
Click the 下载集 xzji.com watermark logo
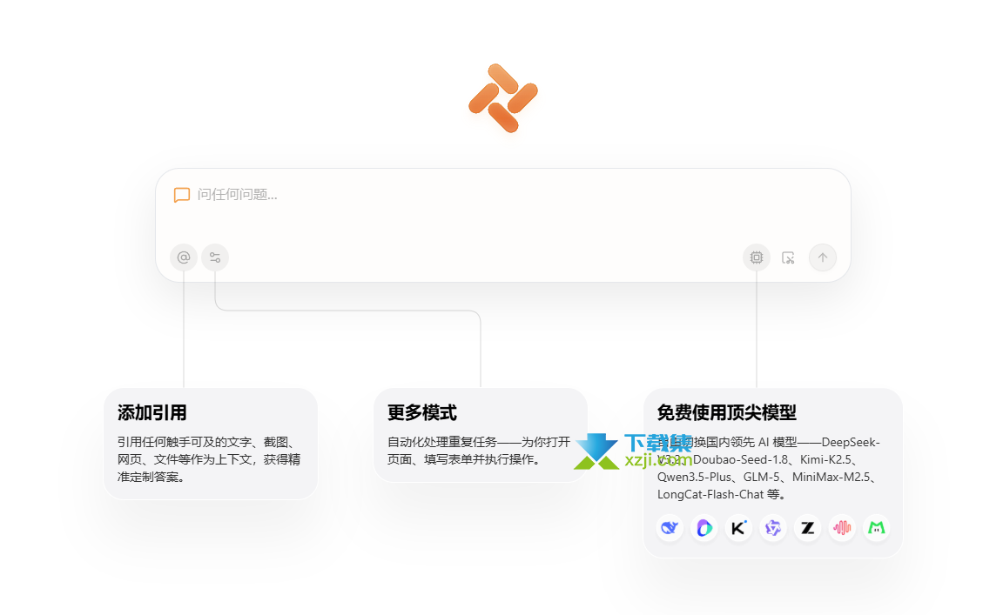click(633, 451)
